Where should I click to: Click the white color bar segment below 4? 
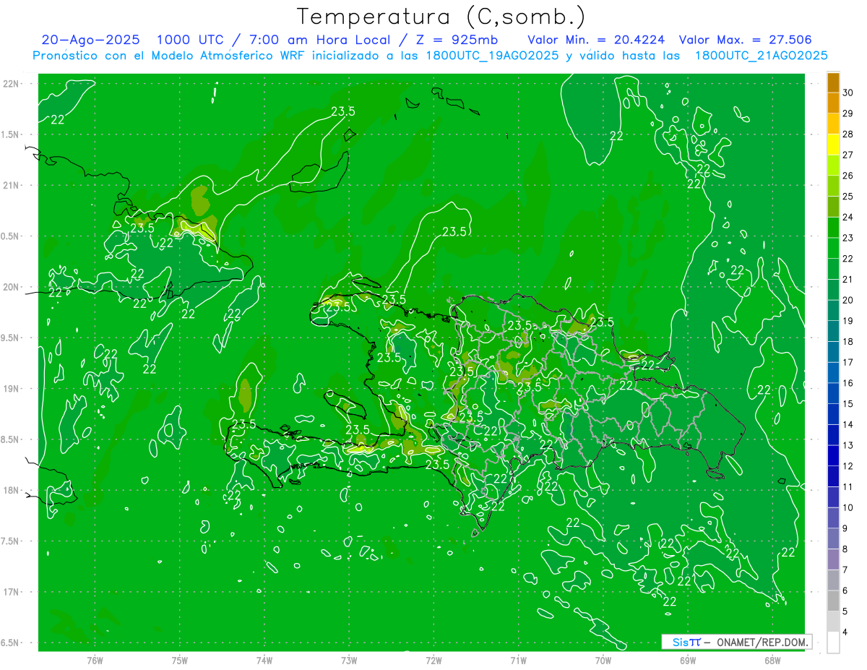pos(834,642)
